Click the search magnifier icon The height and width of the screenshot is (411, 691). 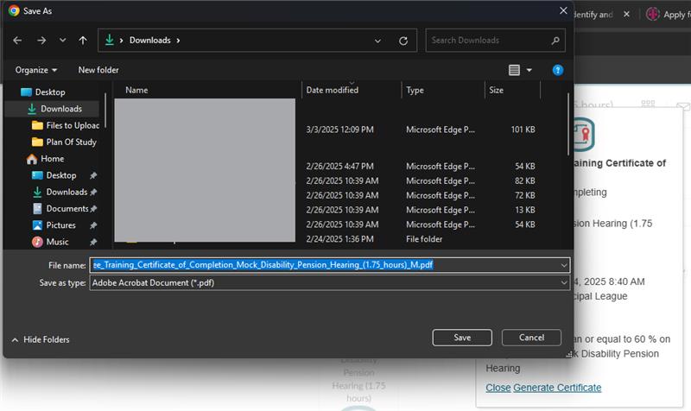point(555,41)
